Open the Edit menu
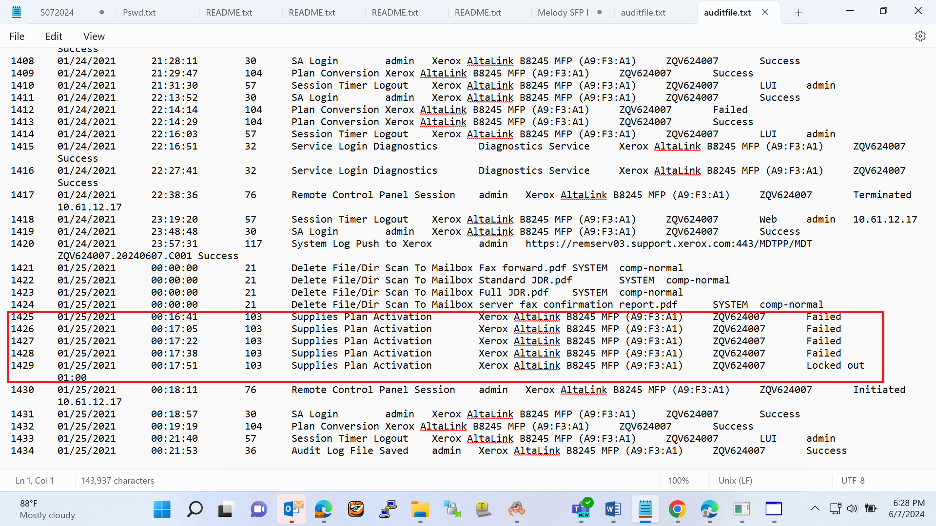Viewport: 936px width, 526px height. (54, 36)
